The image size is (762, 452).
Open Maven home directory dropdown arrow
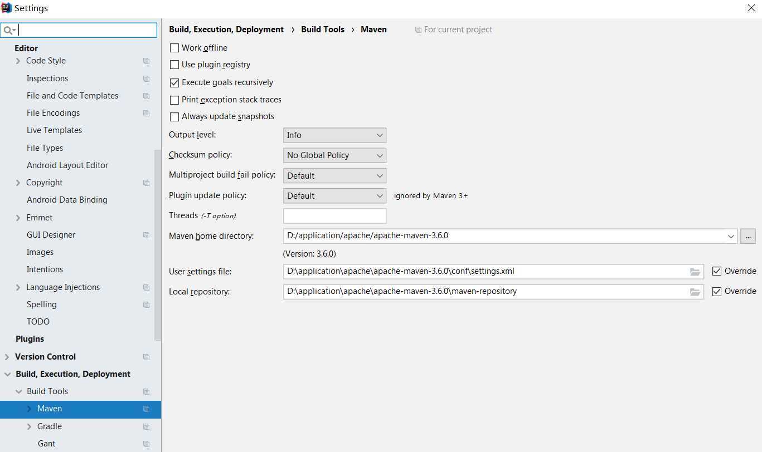click(x=731, y=236)
